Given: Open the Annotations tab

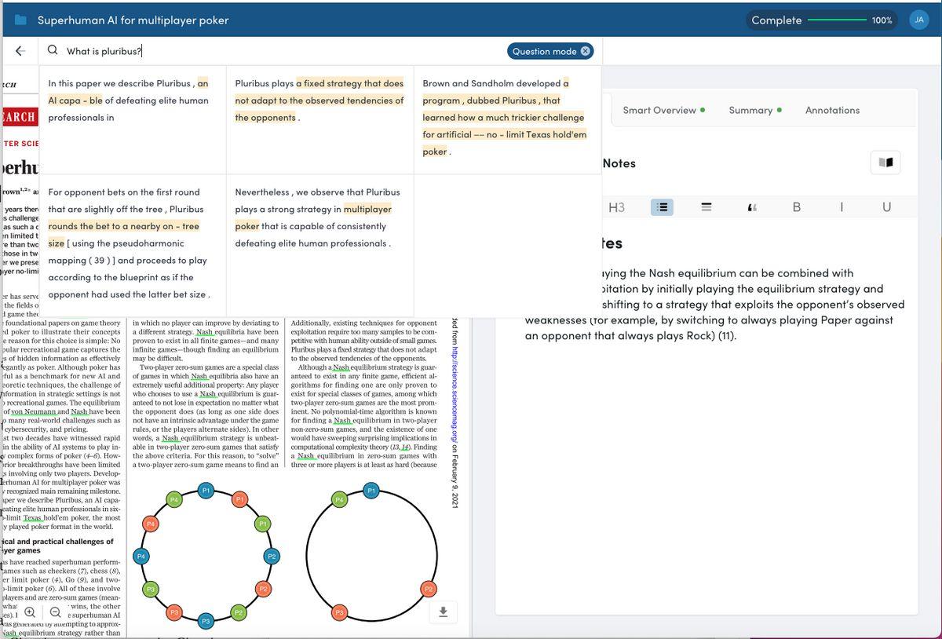Looking at the screenshot, I should [x=832, y=110].
